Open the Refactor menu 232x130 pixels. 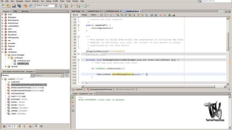click(36, 1)
